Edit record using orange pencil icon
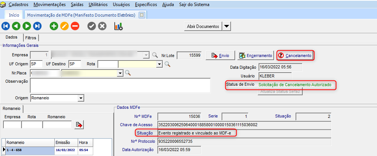Viewport: 377px width, 156px height. pos(64,26)
